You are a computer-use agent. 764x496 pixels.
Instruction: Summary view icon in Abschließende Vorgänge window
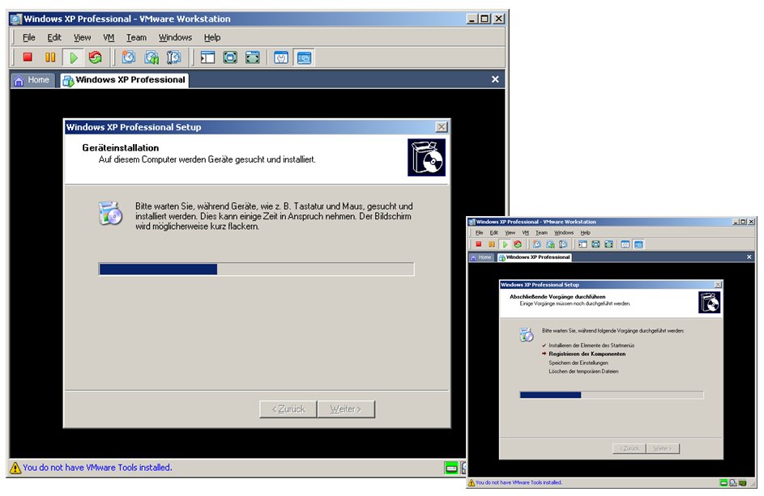click(625, 244)
